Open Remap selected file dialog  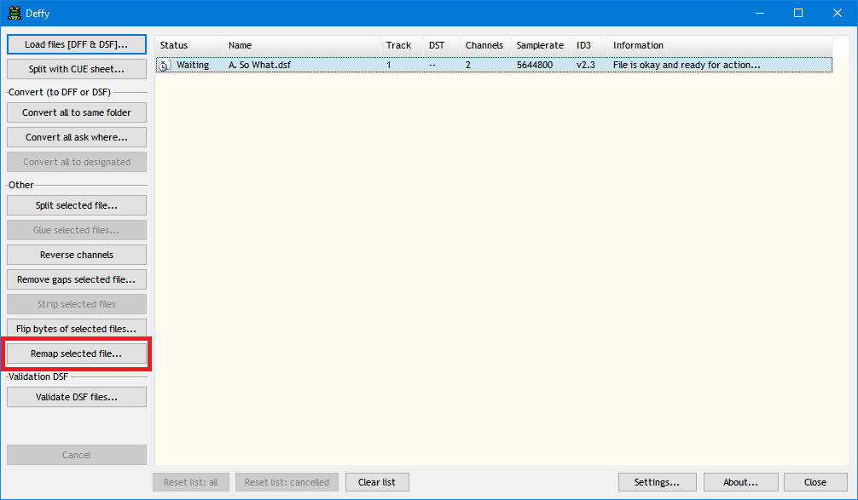[77, 353]
